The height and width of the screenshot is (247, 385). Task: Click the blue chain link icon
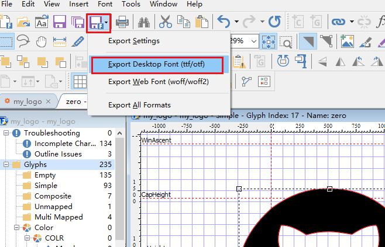coord(338,22)
